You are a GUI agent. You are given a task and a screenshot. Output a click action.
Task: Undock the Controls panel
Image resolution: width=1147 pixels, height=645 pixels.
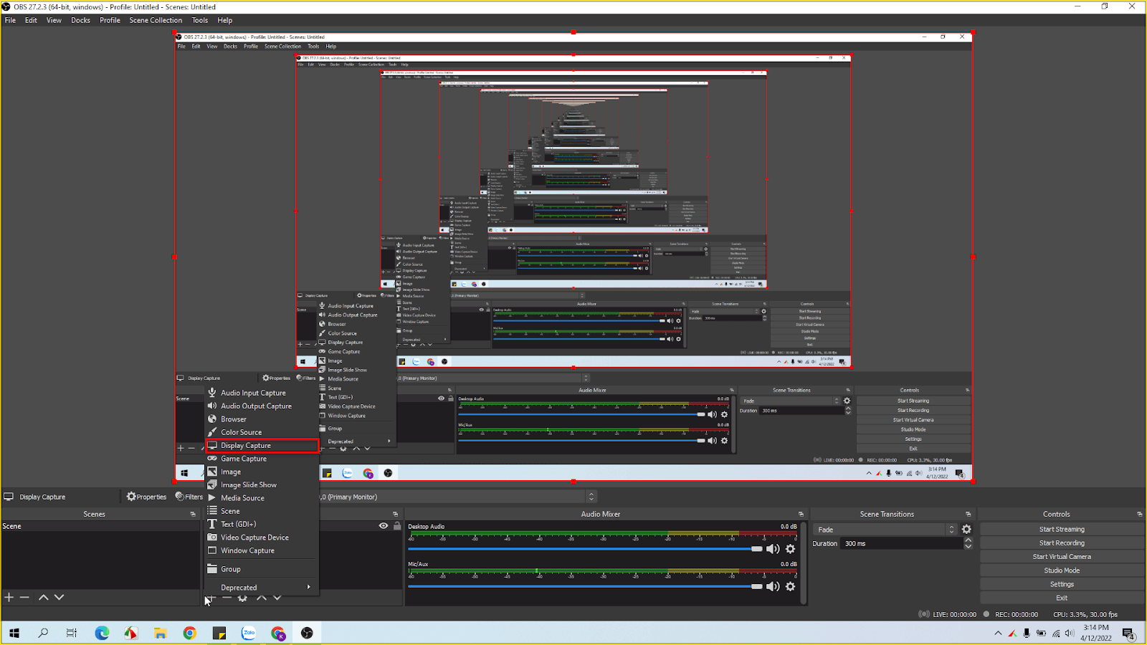point(1139,514)
